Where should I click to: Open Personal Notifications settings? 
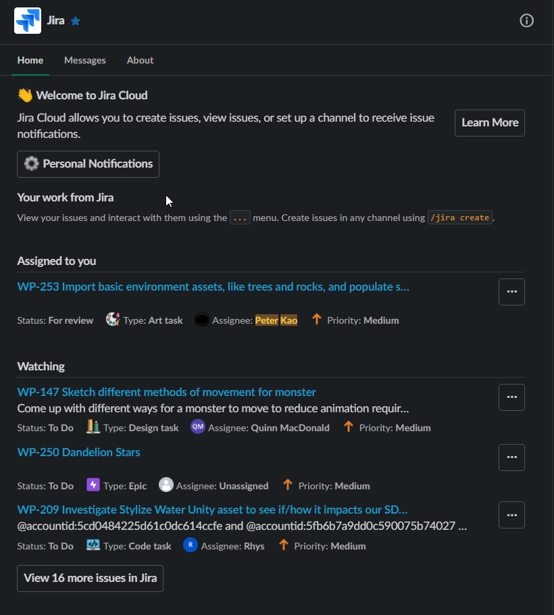point(88,164)
